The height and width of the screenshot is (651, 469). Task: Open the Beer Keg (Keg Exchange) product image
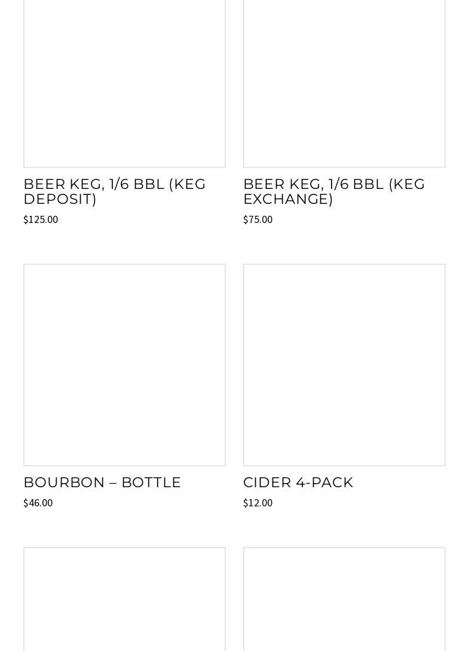coord(344,84)
